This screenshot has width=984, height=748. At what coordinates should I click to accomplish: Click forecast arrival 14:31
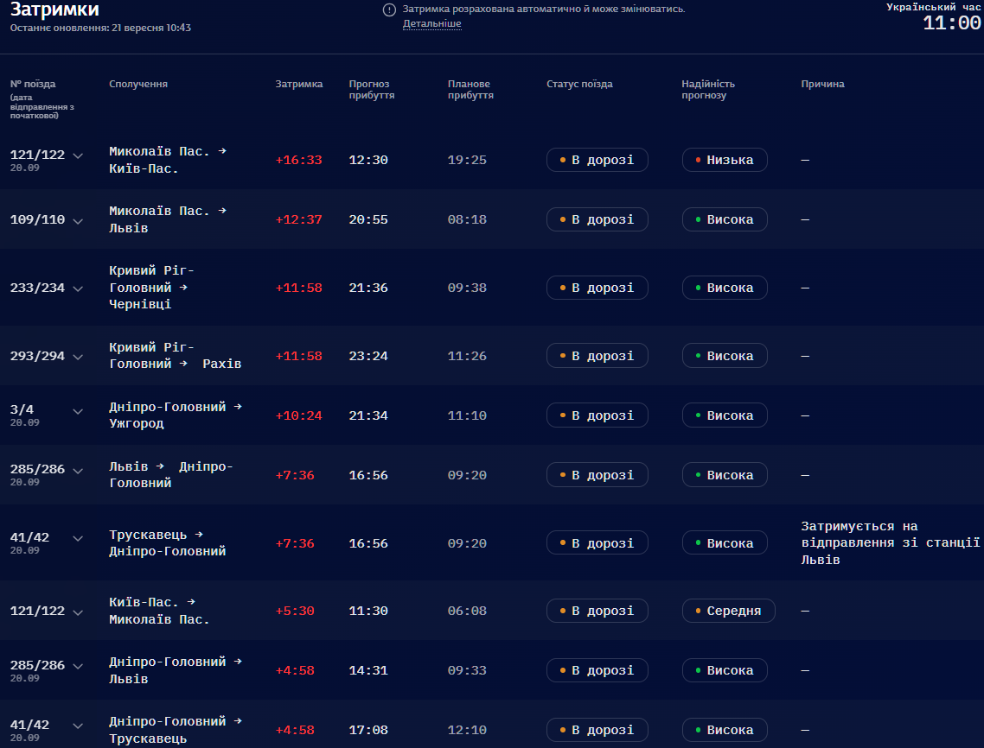pos(368,670)
